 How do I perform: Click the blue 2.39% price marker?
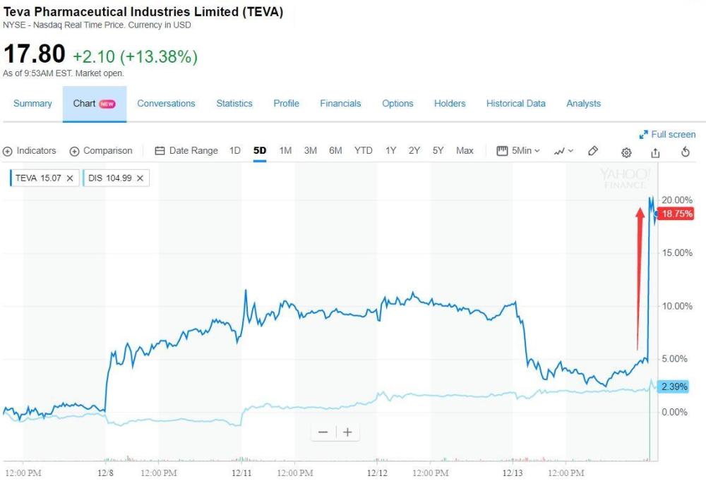[673, 386]
